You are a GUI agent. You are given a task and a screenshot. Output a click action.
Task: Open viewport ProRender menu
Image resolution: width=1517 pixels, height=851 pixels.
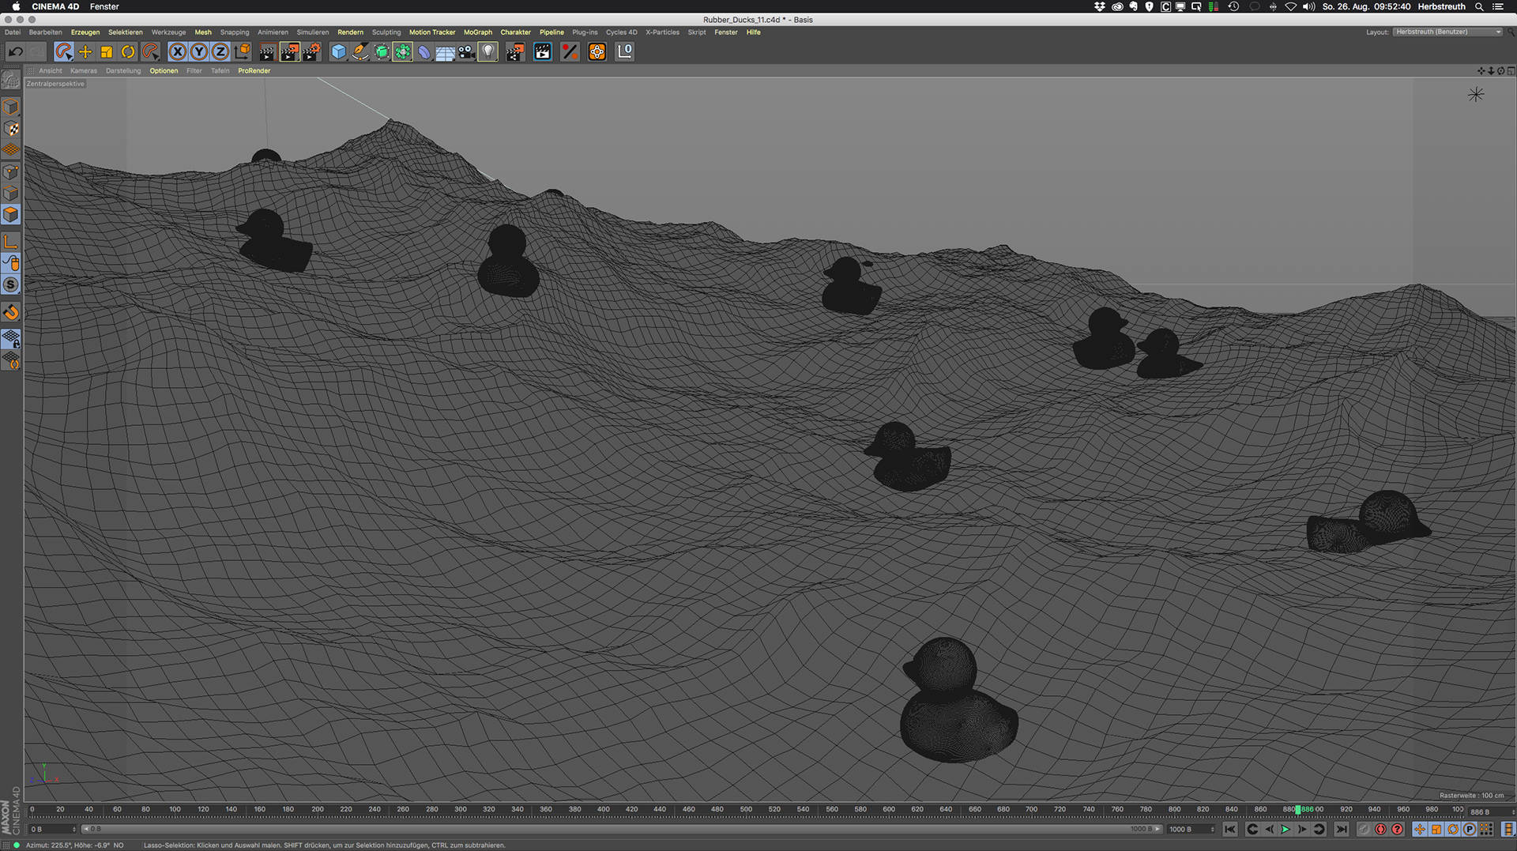pos(254,71)
